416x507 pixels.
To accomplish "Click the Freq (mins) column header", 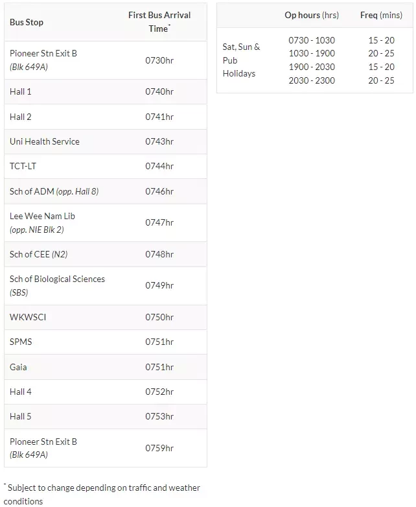I will [381, 15].
